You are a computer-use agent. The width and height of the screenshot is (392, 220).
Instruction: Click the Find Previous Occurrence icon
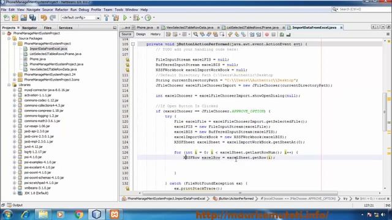click(x=202, y=34)
